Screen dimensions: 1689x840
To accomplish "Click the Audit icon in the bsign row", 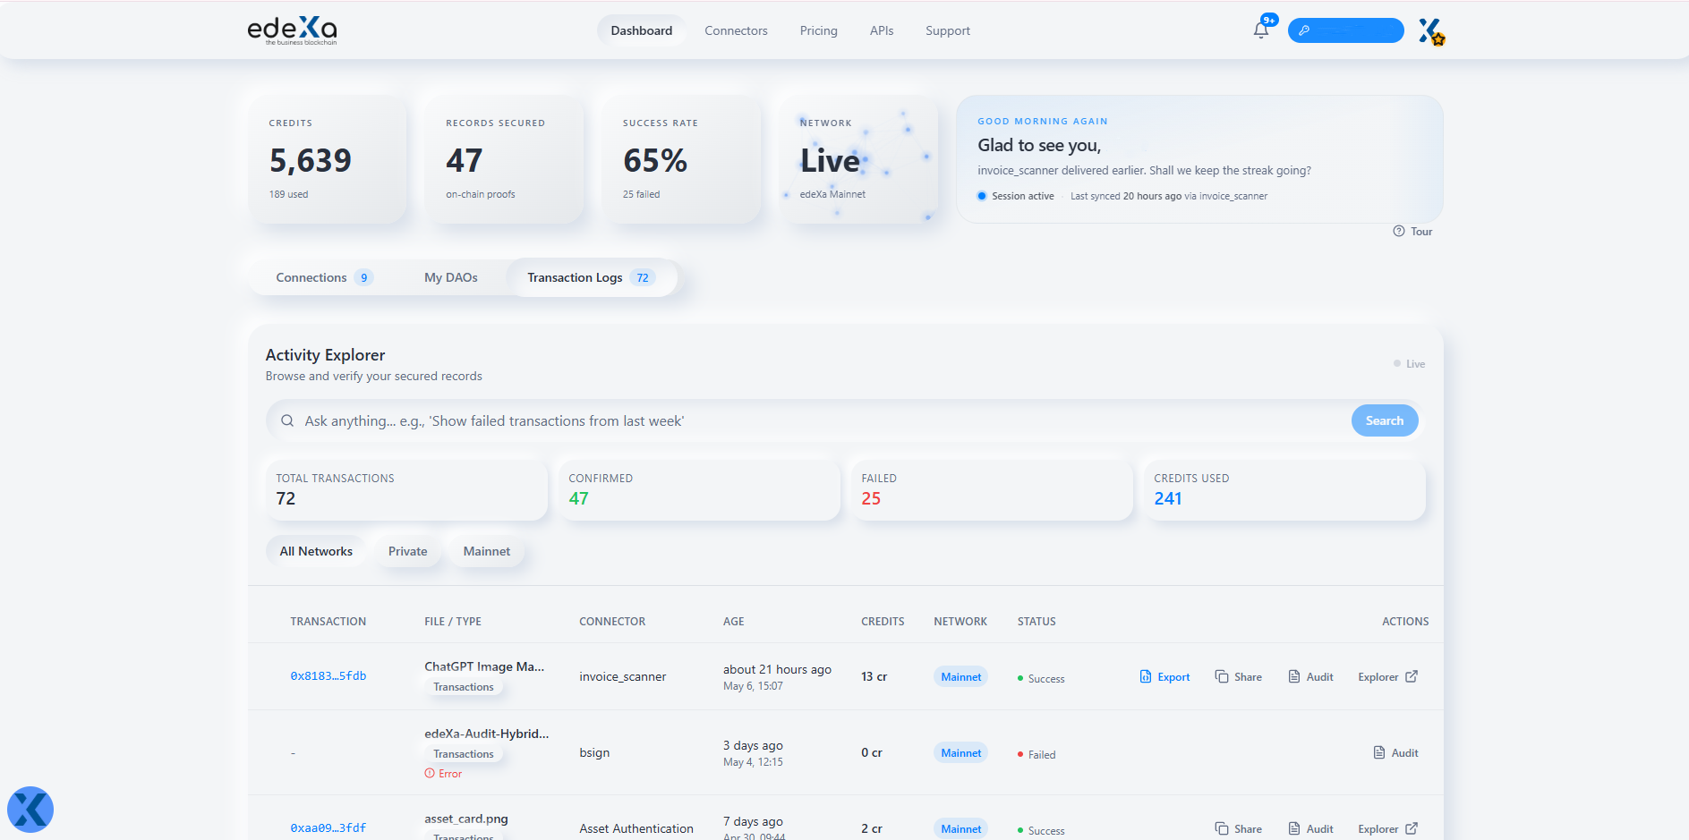I will (1379, 752).
